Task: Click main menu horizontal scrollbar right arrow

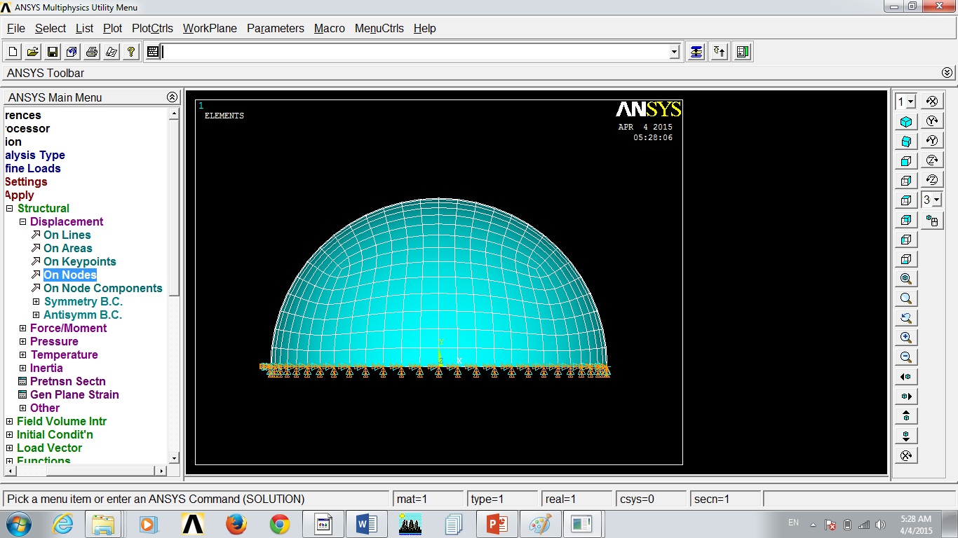Action: pos(162,471)
